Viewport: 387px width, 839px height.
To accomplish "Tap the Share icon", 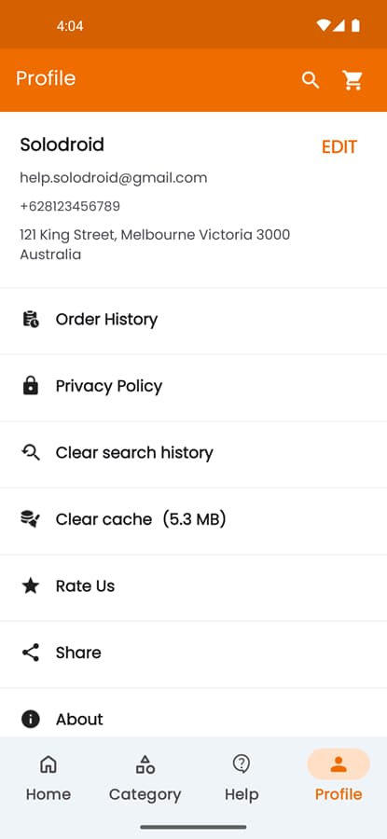I will [x=31, y=653].
